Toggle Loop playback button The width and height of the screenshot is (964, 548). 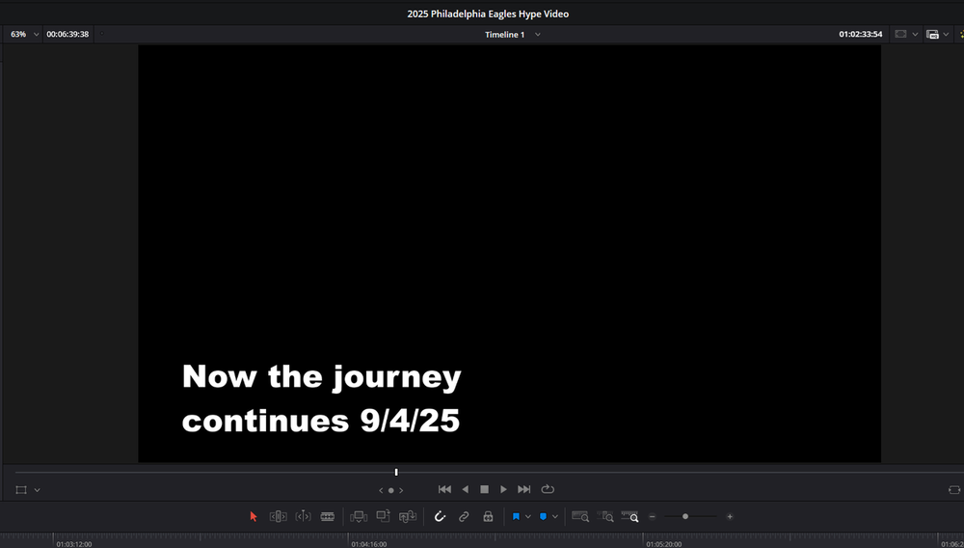coord(549,490)
